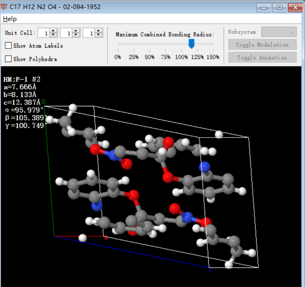Click the α=95.979° angle text
305x287 pixels.
24,110
